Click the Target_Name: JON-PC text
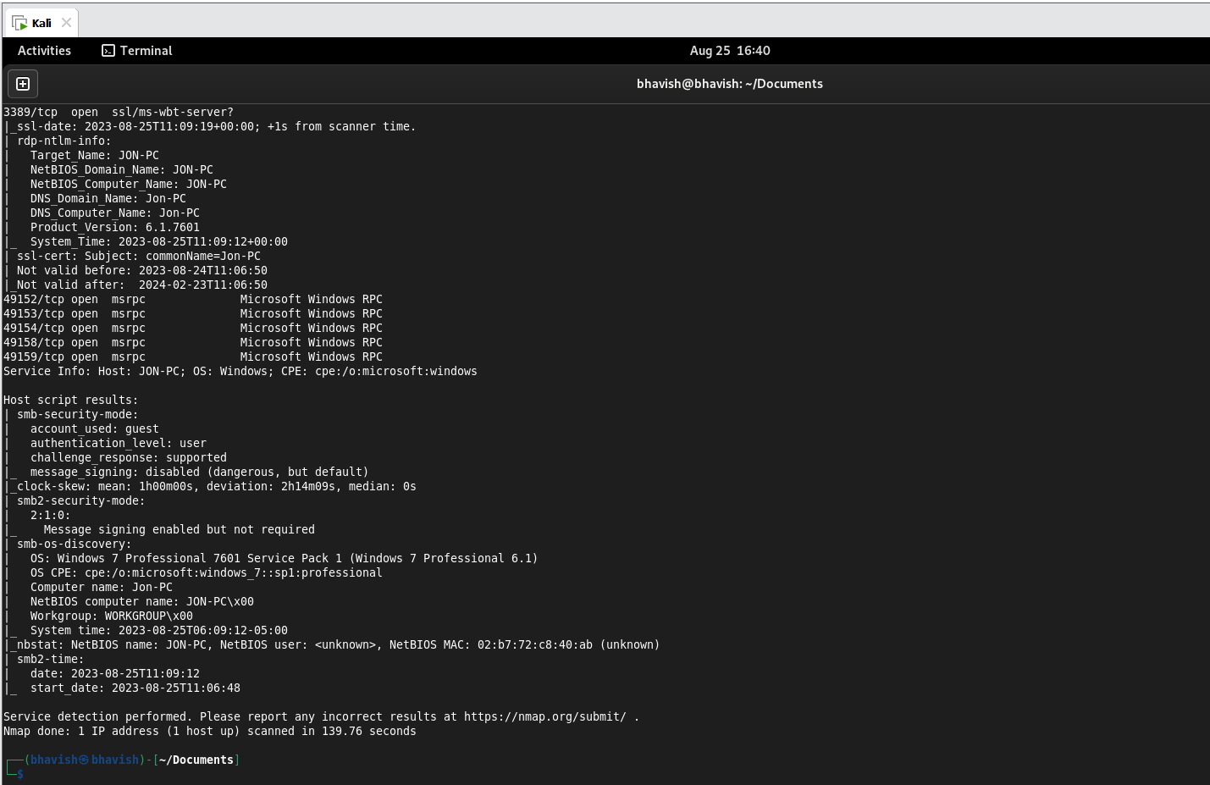1210x785 pixels. pyautogui.click(x=95, y=155)
